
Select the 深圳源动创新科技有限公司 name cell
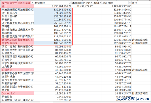18,57
